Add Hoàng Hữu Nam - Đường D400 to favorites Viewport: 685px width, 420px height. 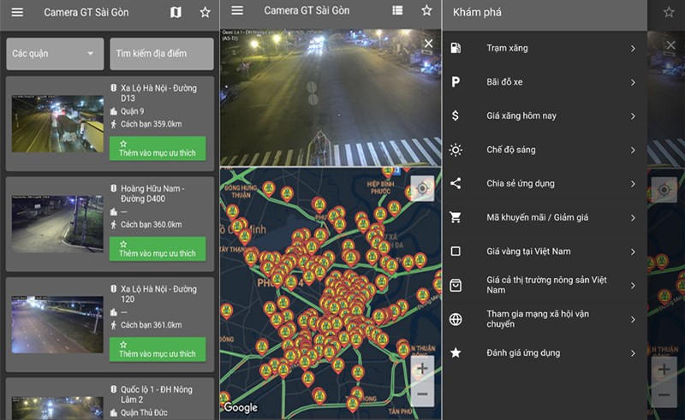pyautogui.click(x=158, y=249)
